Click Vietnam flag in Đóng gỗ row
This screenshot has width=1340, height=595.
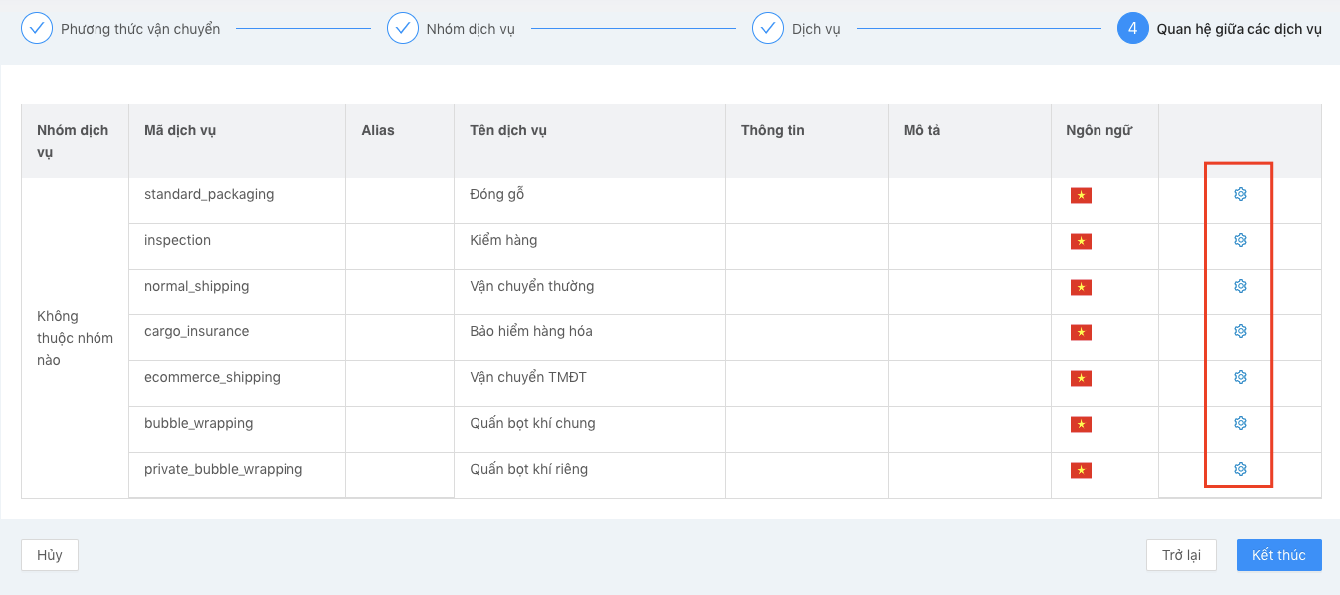pos(1081,196)
